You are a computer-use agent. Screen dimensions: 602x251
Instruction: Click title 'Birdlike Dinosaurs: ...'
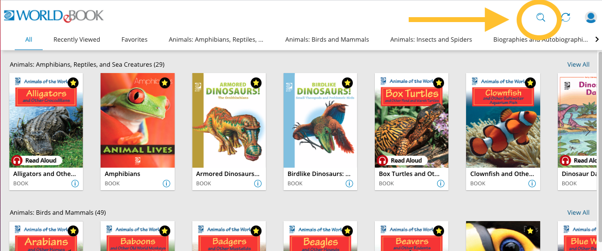coord(319,174)
